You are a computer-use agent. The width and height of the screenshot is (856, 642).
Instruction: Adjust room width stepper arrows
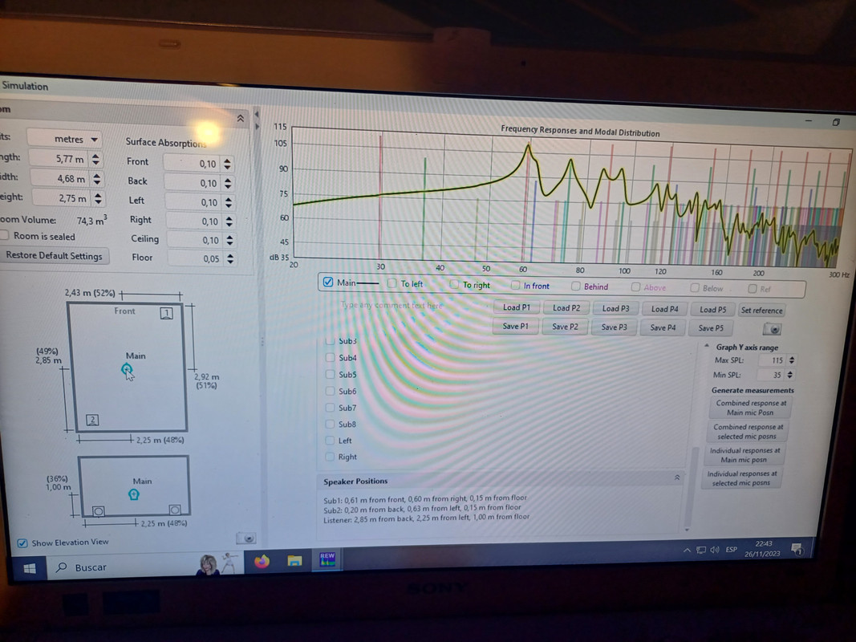coord(96,178)
